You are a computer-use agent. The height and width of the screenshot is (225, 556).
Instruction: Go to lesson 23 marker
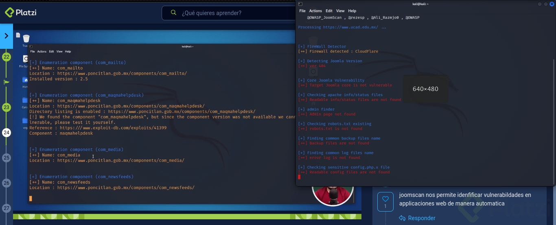tap(7, 107)
